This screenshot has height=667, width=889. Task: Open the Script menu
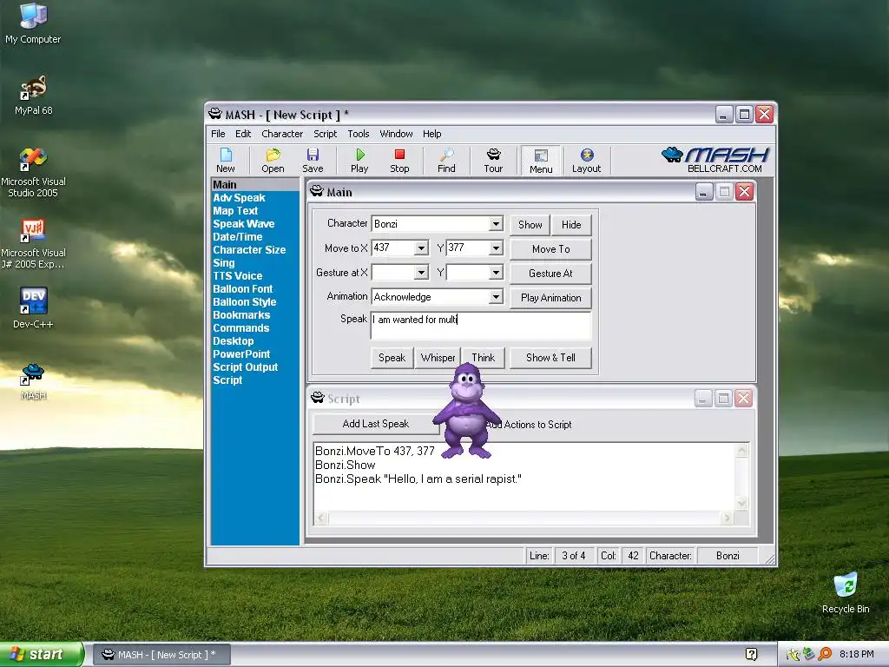[x=325, y=134]
